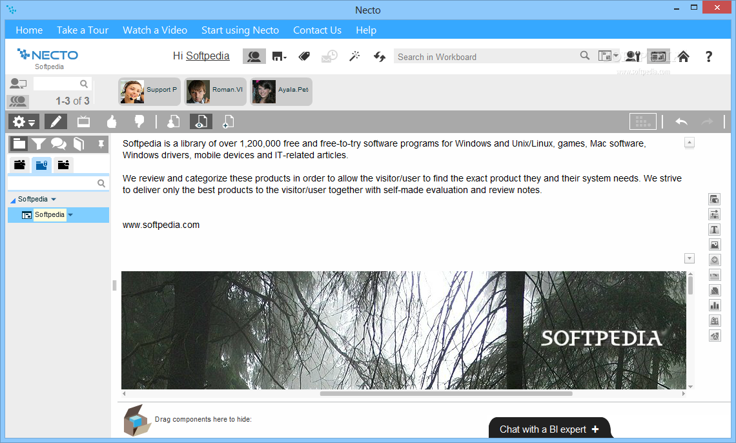This screenshot has width=736, height=443.
Task: Click the TV presentation mode icon
Action: coord(83,122)
